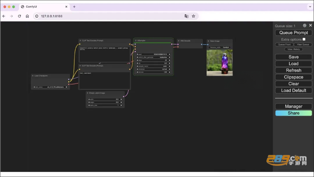Enable the Extra options checkbox
The width and height of the screenshot is (314, 177).
click(x=304, y=39)
